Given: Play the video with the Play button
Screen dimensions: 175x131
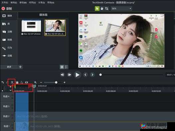Looking at the screenshot, I should pos(77,75).
